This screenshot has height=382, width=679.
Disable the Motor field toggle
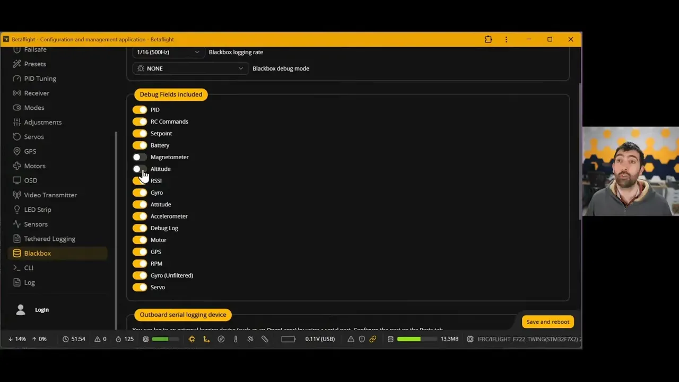pyautogui.click(x=140, y=240)
